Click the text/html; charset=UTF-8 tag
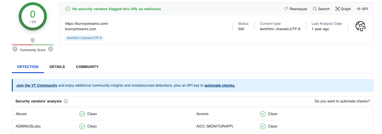This screenshot has width=382, height=134. pyautogui.click(x=84, y=38)
